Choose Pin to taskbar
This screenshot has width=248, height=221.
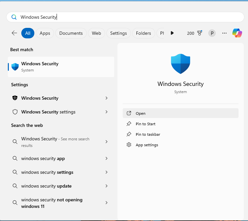pos(181,134)
